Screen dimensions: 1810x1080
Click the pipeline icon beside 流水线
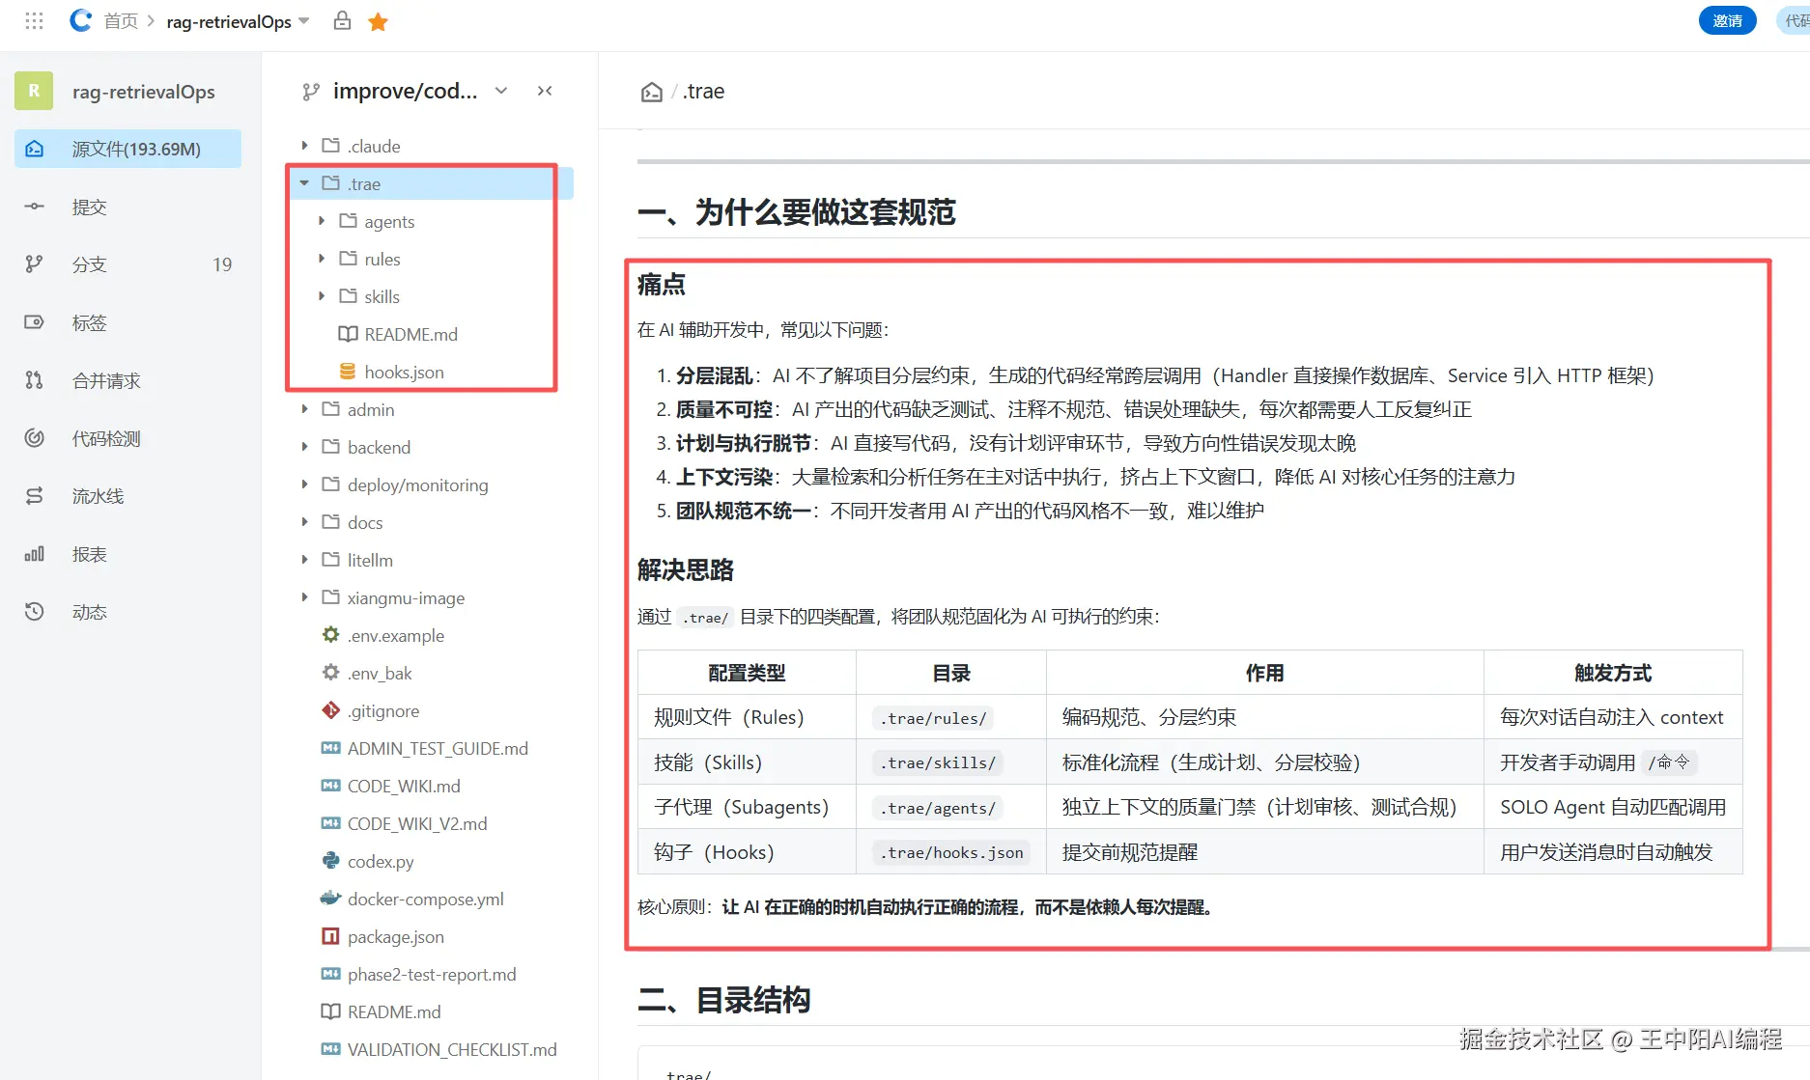point(34,496)
